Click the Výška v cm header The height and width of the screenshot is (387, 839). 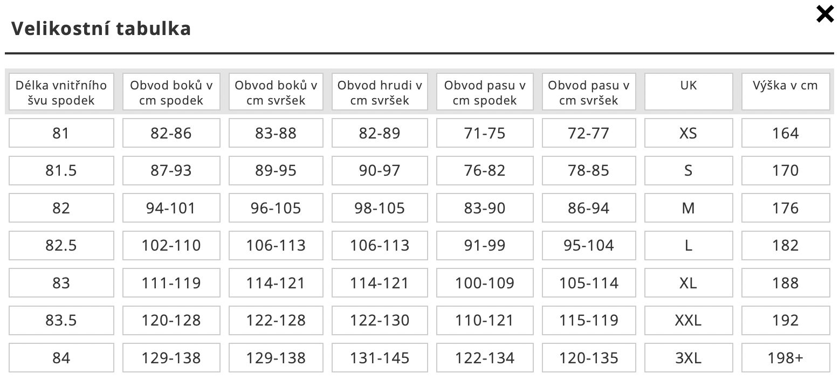[786, 92]
